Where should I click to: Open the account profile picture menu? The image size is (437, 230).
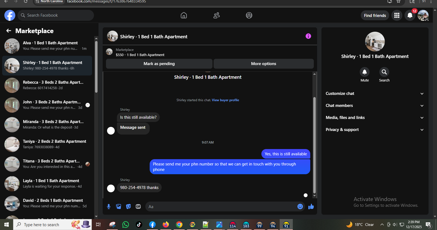click(423, 15)
